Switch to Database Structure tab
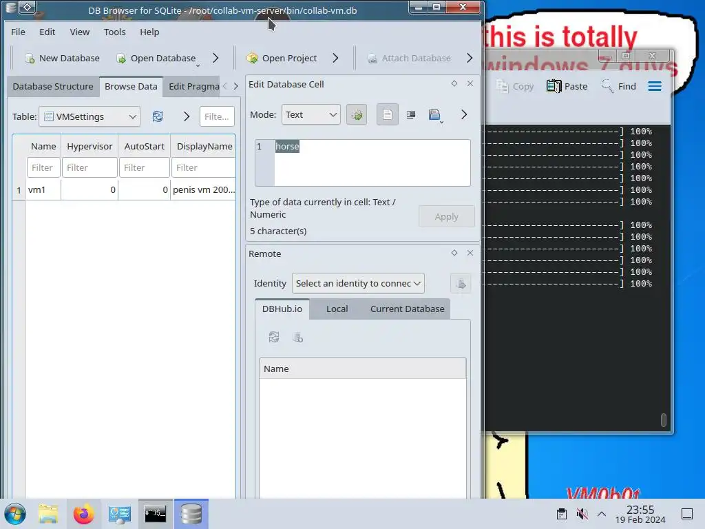 coord(53,86)
